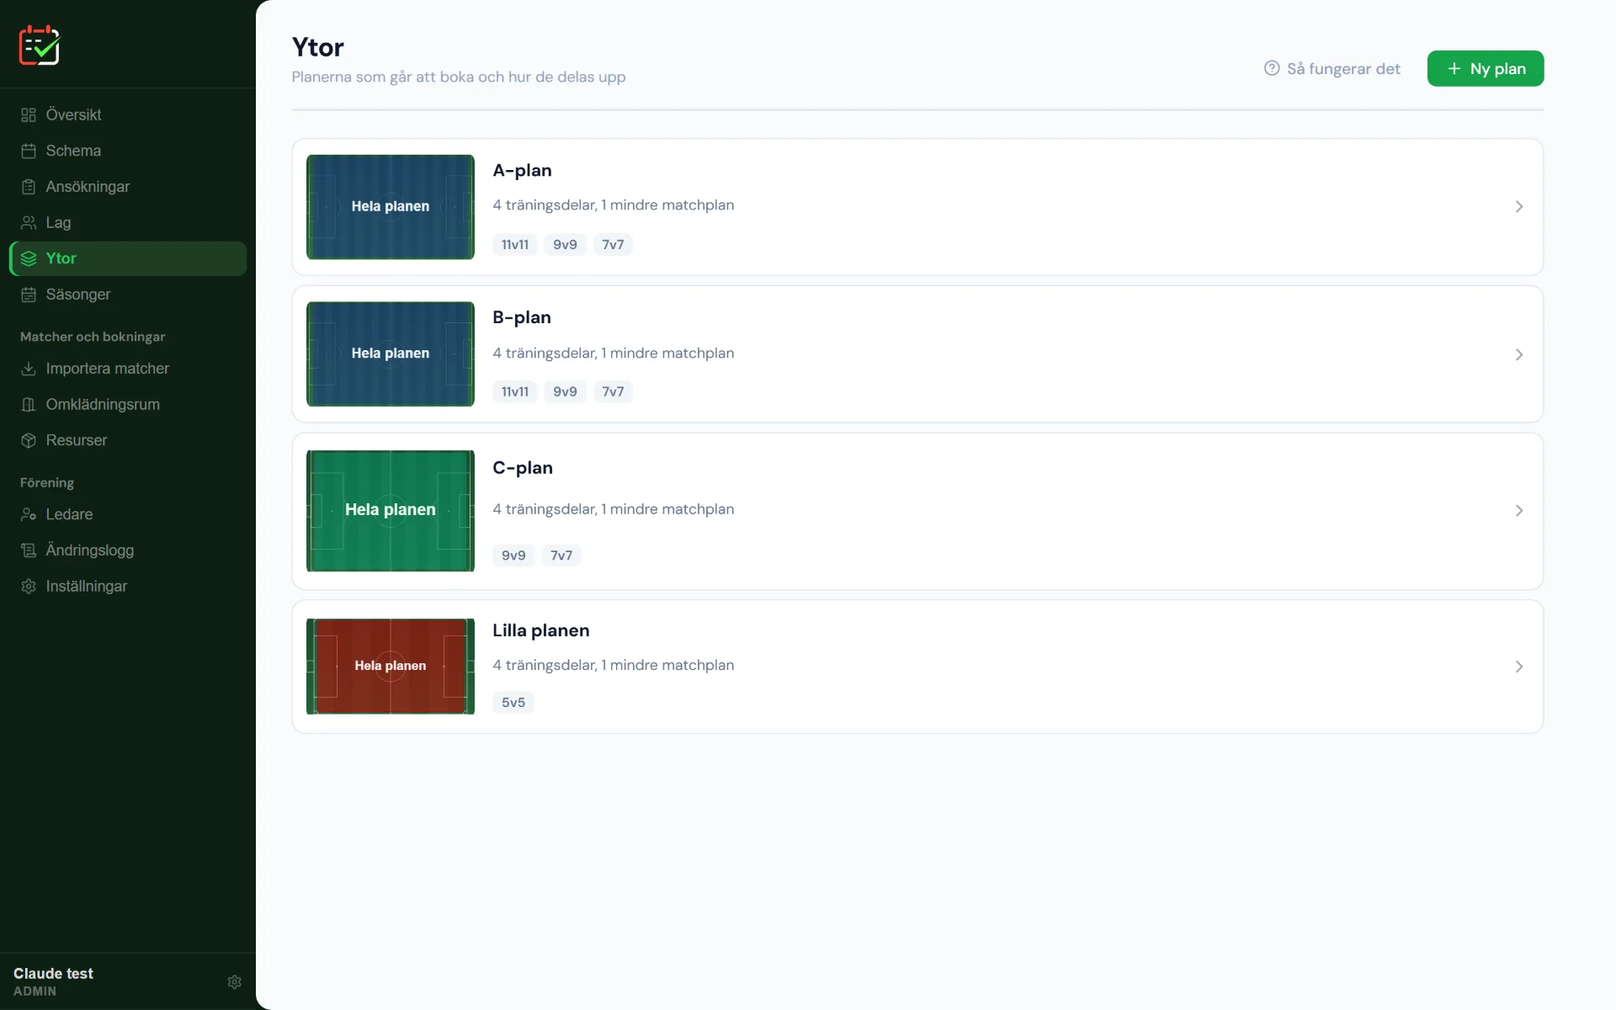Viewport: 1616px width, 1010px height.
Task: Open the Så fungerar det help link
Action: click(1332, 68)
